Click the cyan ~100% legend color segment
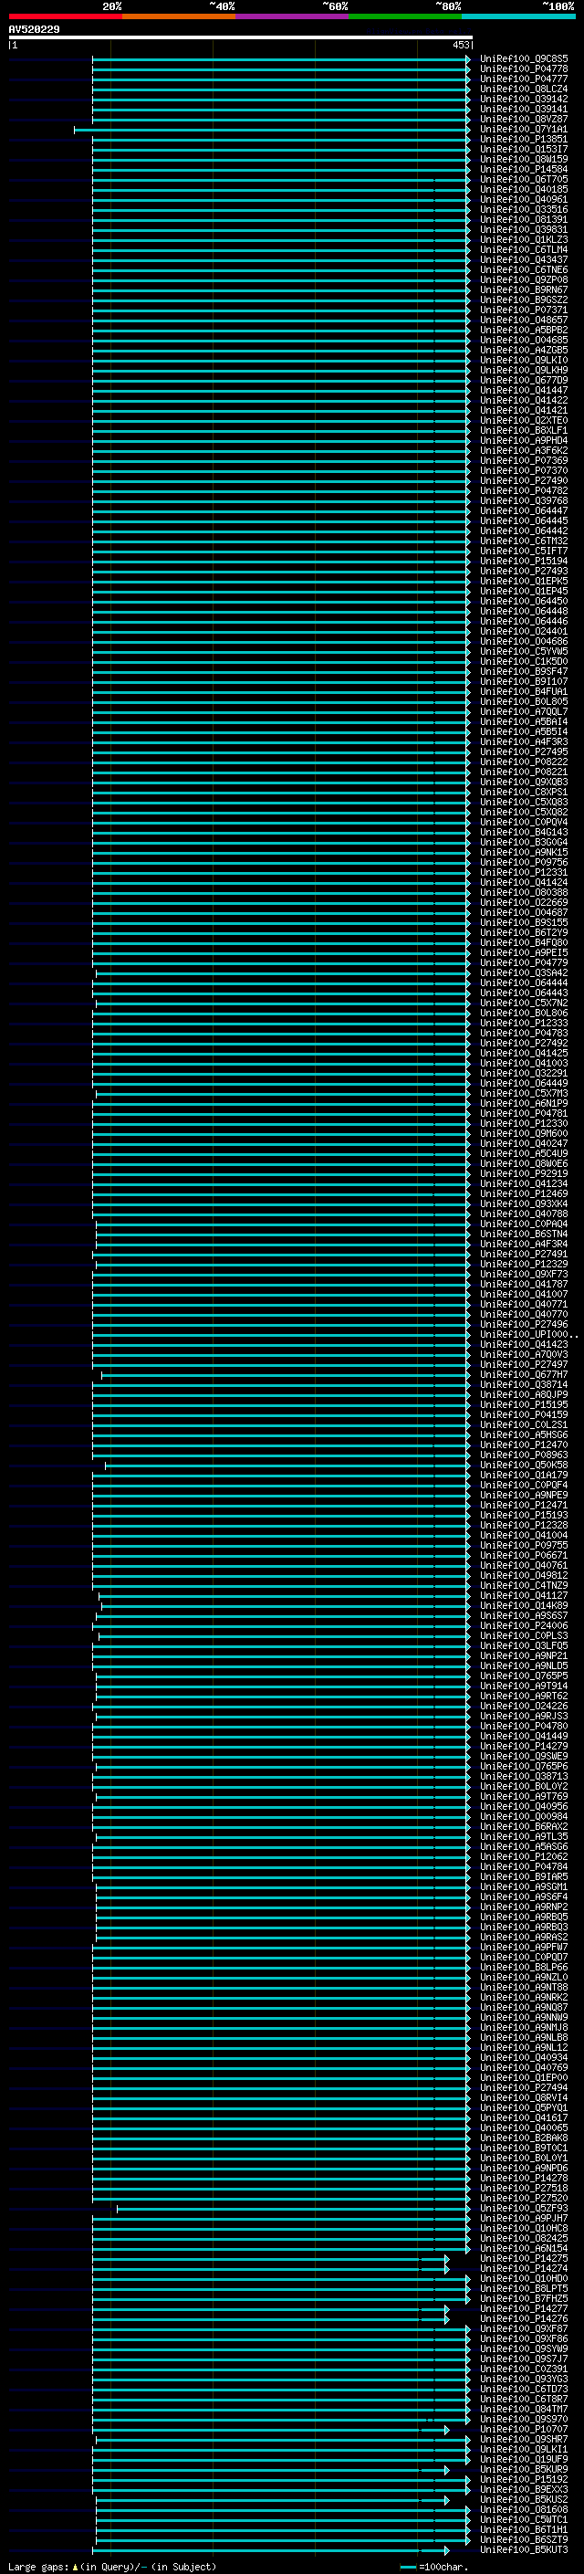 519,16
